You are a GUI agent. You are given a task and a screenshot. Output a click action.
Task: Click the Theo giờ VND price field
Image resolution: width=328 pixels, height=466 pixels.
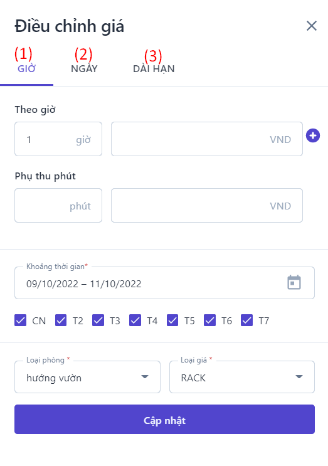coord(207,139)
